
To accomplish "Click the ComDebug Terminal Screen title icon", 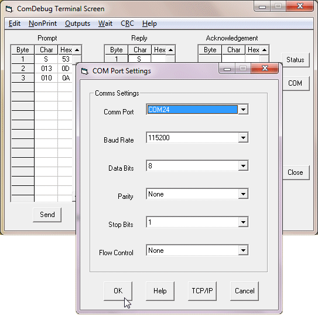I will (x=9, y=9).
